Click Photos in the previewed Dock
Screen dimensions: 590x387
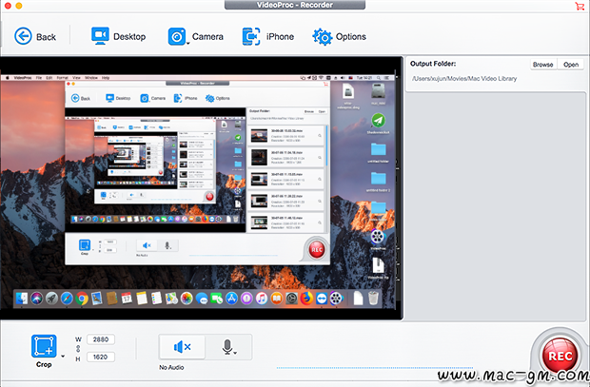point(187,299)
